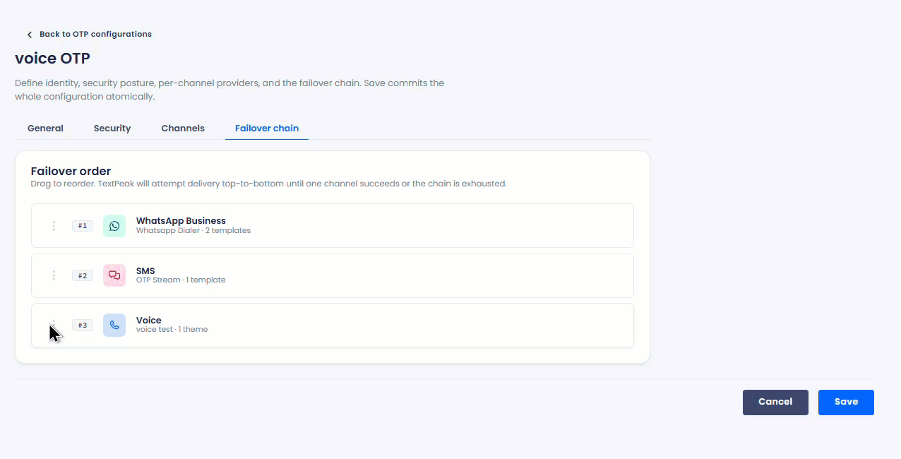
Task: Click the Cancel button
Action: [x=775, y=403]
